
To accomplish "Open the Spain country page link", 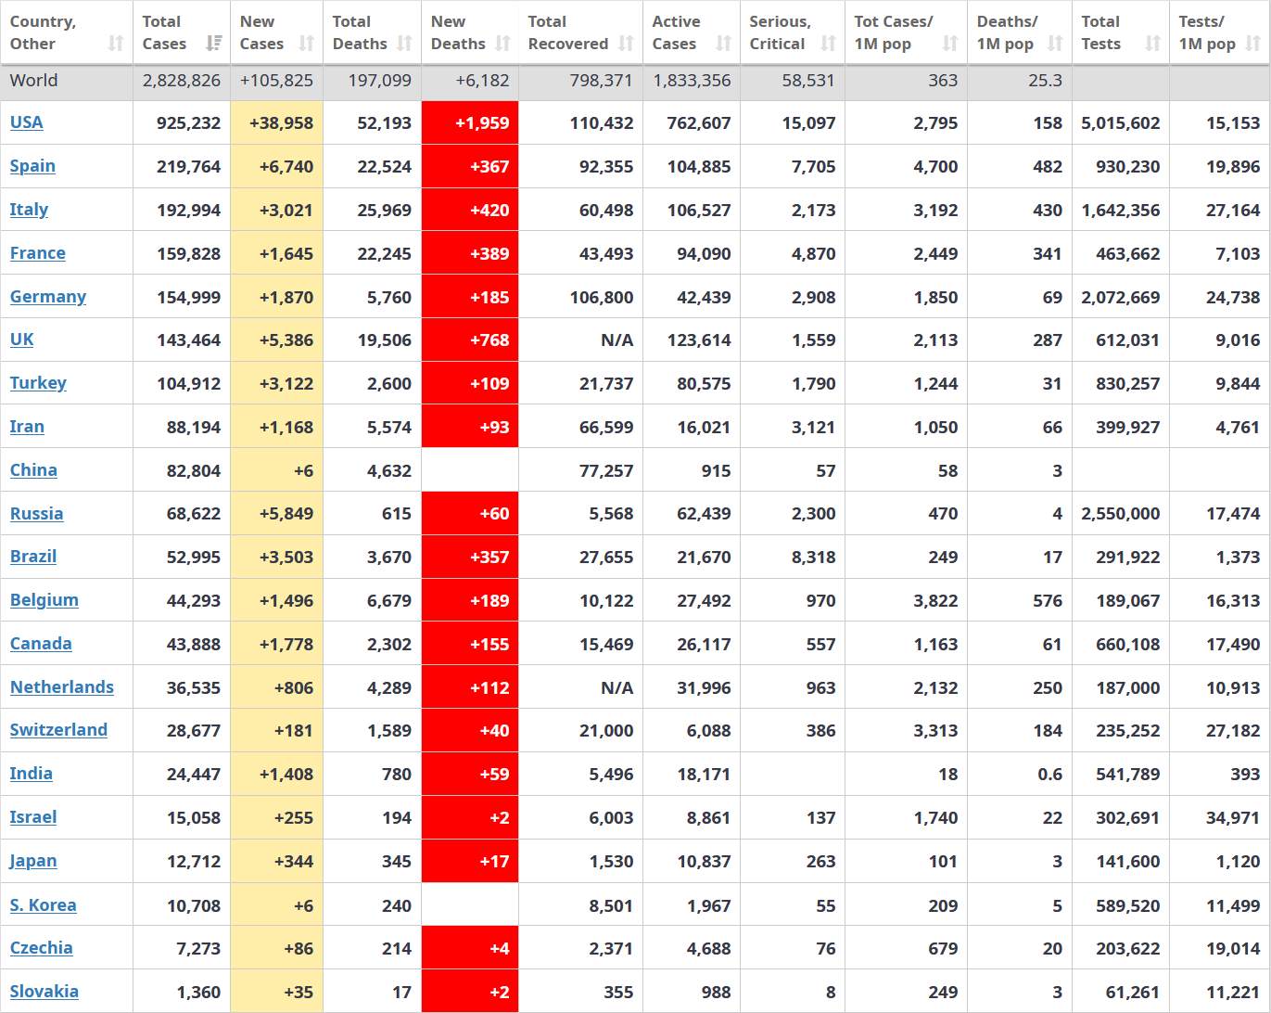I will point(32,166).
